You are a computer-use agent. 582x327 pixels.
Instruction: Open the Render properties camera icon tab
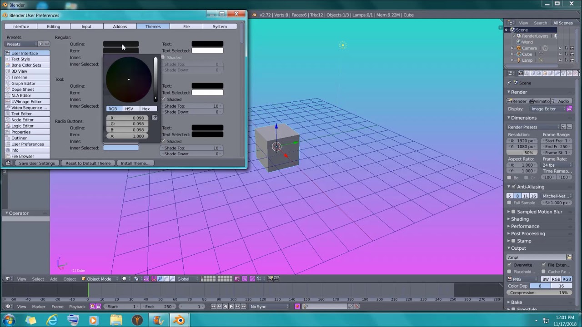coord(521,73)
